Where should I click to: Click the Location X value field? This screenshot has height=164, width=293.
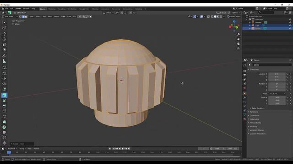click(277, 74)
